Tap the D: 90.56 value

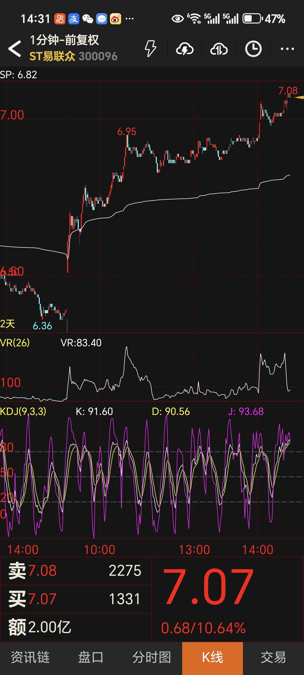click(x=170, y=411)
